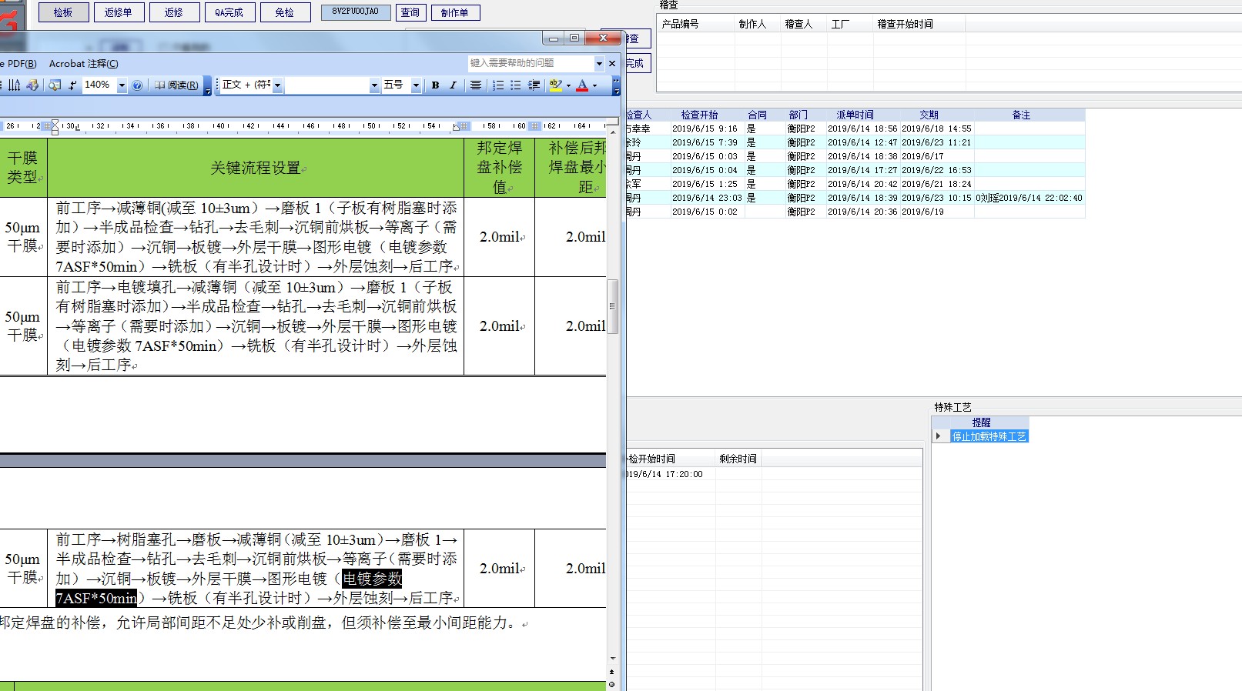Click the select browse object button
Screen dimensions: 1242x691
pos(612,684)
